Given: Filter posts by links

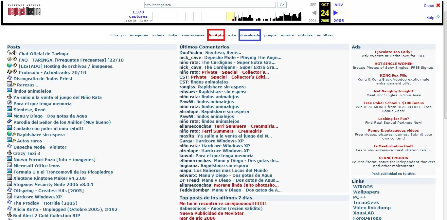Looking at the screenshot, I should (x=173, y=35).
